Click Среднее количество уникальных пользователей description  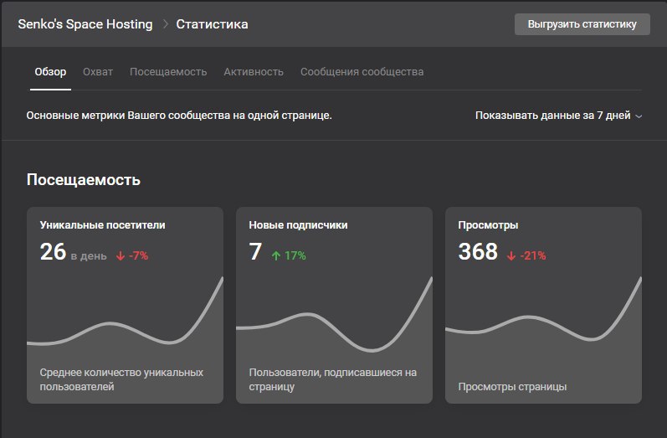click(x=121, y=379)
